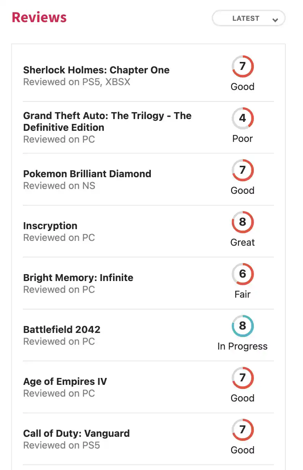Click Inscryption's score 8 circle
The width and height of the screenshot is (303, 470).
click(242, 222)
